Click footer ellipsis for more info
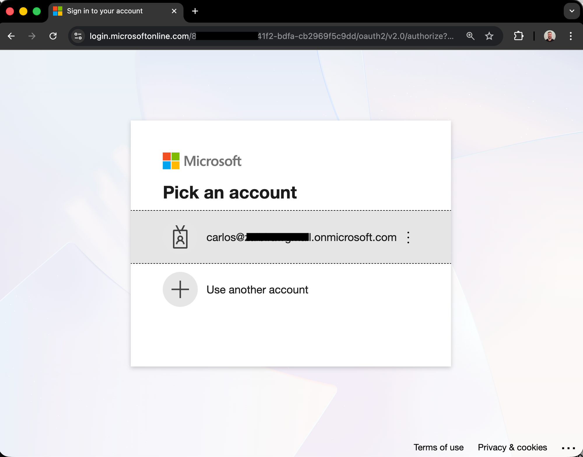The width and height of the screenshot is (583, 457). pos(568,448)
